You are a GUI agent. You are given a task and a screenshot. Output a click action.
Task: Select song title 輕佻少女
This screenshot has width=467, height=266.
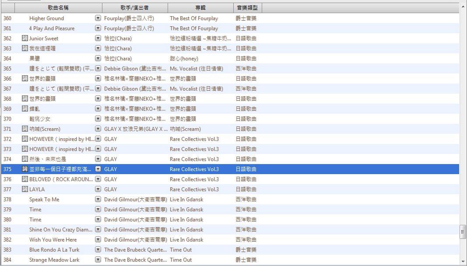click(40, 119)
